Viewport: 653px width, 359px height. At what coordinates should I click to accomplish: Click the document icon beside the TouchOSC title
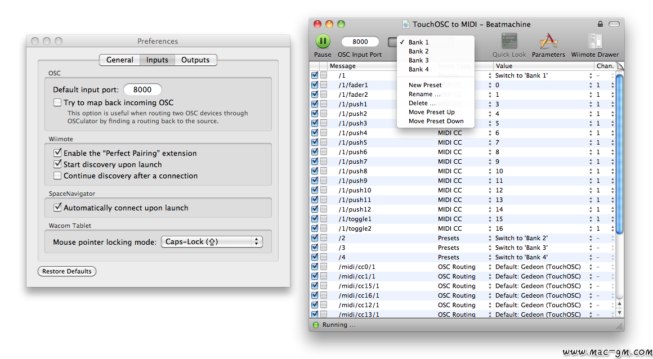tap(406, 25)
